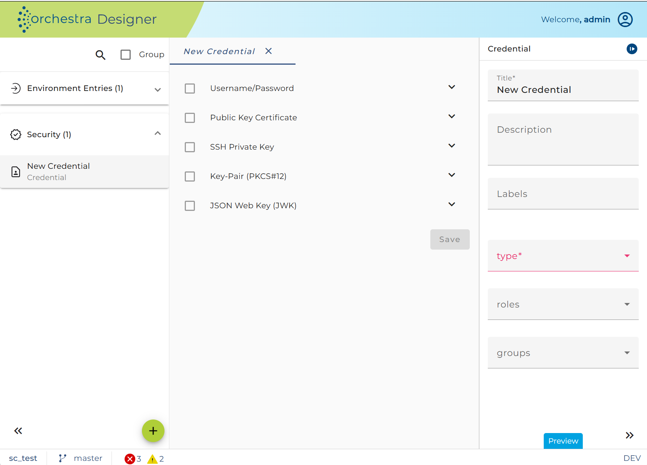Expand the Public Key Certificate section
The image size is (647, 465).
click(452, 117)
